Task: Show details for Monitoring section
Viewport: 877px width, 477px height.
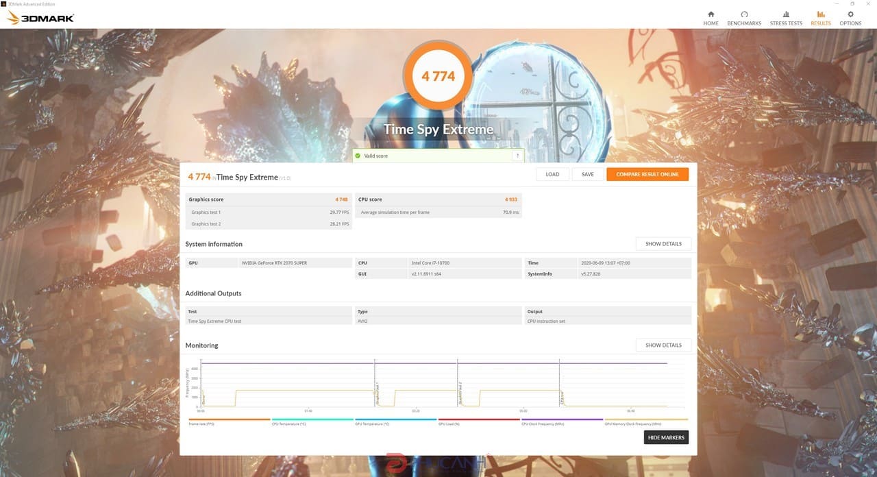Action: pyautogui.click(x=663, y=345)
